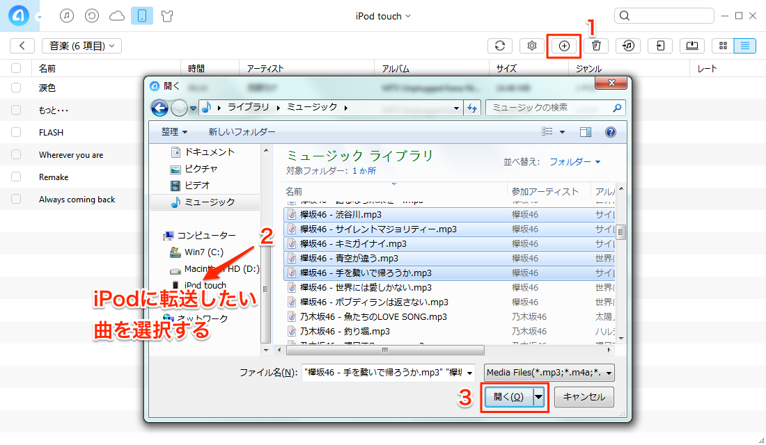This screenshot has width=766, height=445.
Task: Click 新しいフォルダー button
Action: click(x=242, y=131)
